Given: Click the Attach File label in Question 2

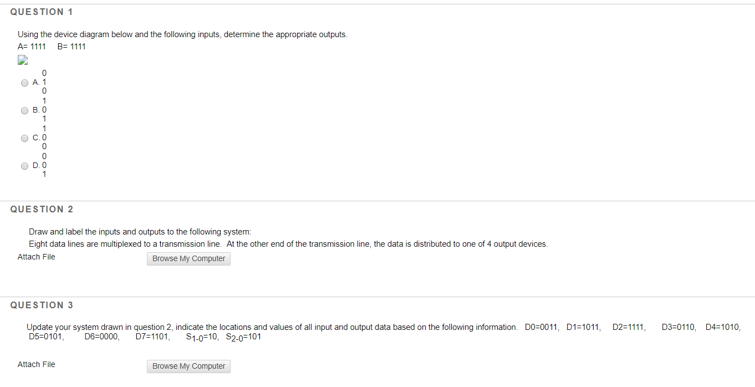Looking at the screenshot, I should pos(36,256).
